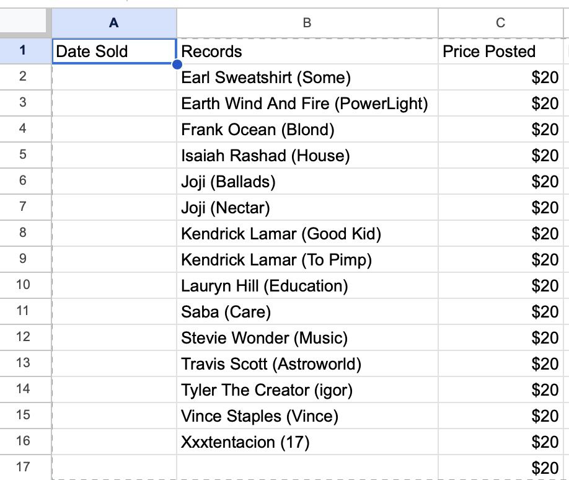The image size is (569, 480).
Task: Click the 'Price Posted' header cell
Action: point(501,51)
